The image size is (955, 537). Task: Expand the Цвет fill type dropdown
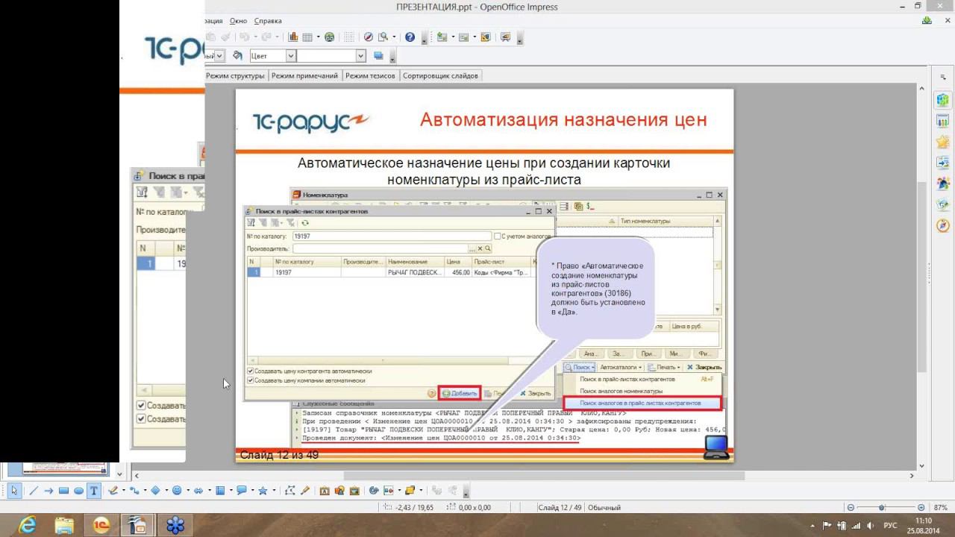(291, 56)
